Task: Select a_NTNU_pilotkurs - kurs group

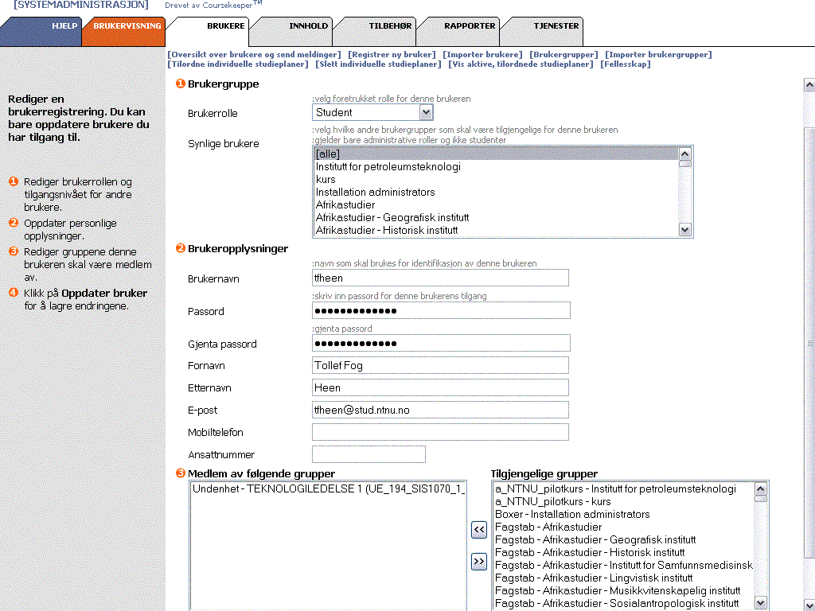Action: coord(623,502)
